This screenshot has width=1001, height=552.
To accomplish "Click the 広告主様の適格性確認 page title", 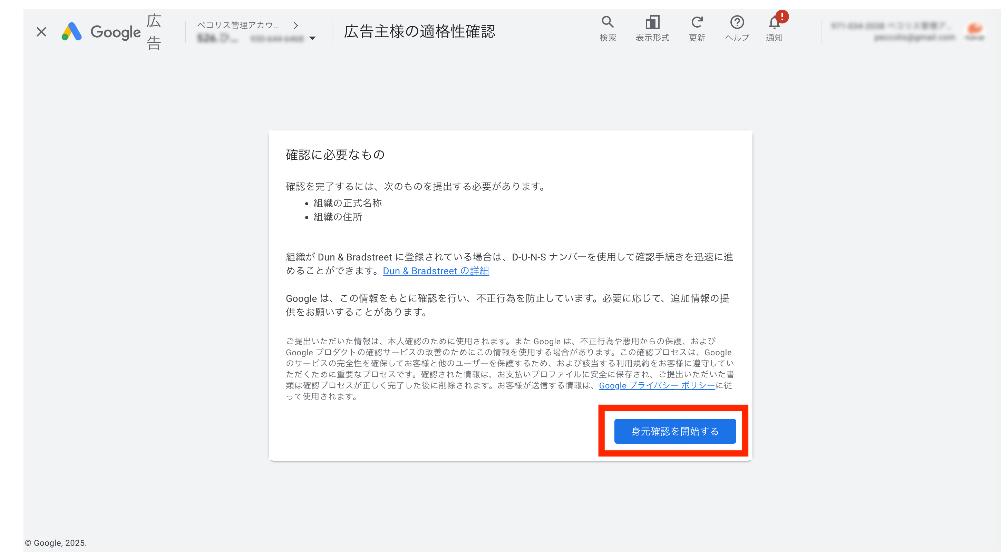I will click(420, 32).
